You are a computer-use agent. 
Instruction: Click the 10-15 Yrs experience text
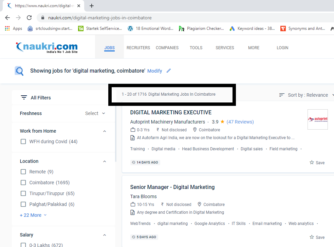[146, 204]
